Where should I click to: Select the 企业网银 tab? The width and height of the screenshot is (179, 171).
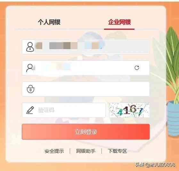click(119, 22)
